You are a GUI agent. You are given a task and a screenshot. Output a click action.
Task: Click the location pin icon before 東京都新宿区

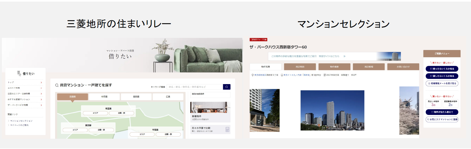252,75
